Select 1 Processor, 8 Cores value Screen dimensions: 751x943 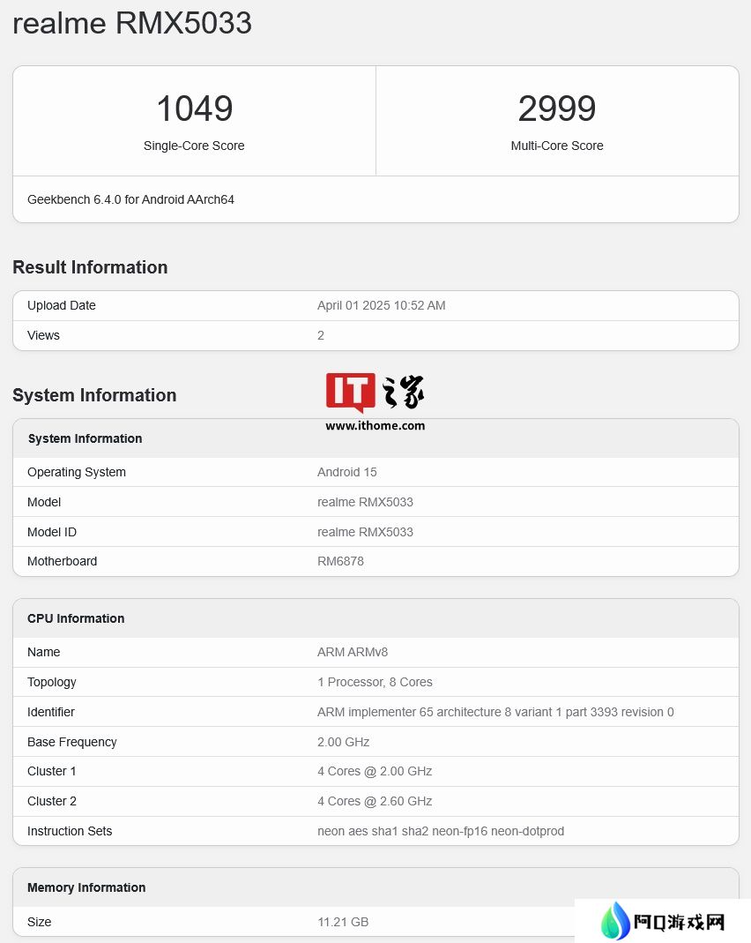click(375, 682)
